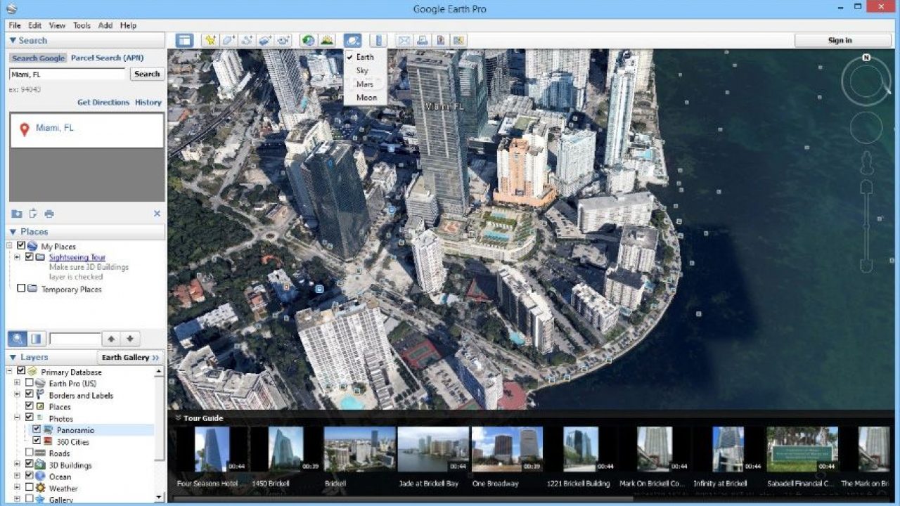This screenshot has width=900, height=506.
Task: Click View in Google Maps icon
Action: click(x=458, y=40)
